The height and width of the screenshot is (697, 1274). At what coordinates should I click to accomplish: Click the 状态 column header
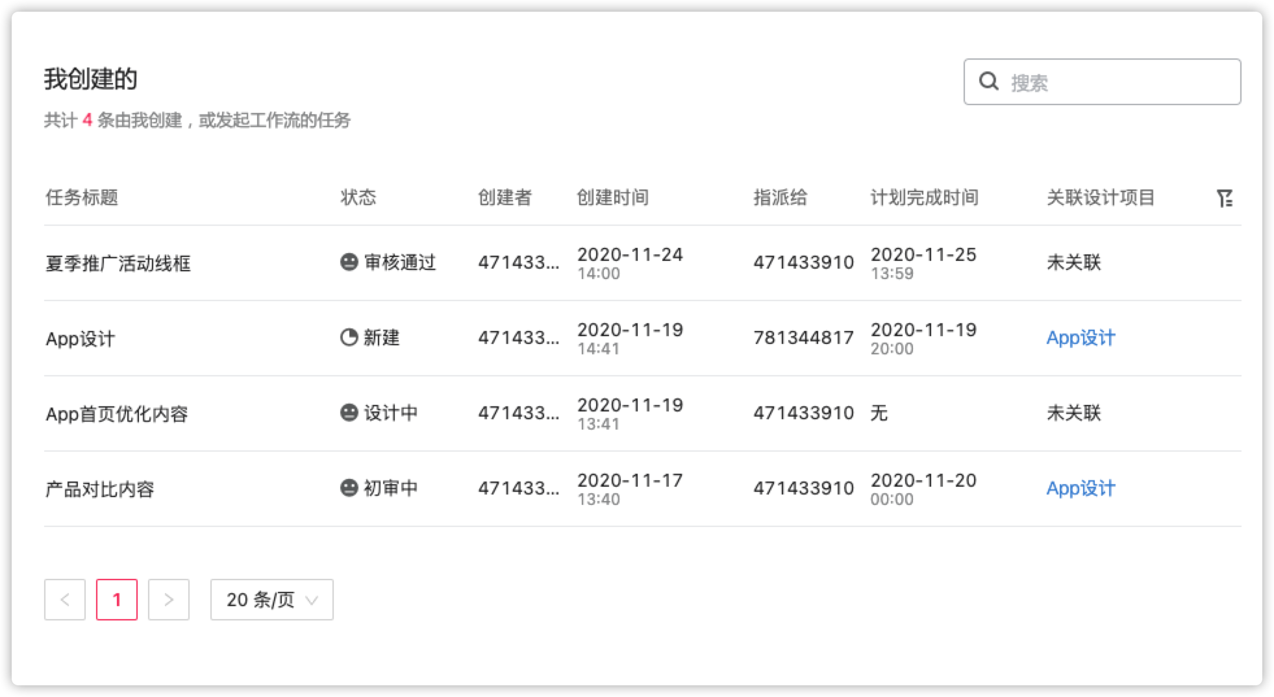[358, 197]
